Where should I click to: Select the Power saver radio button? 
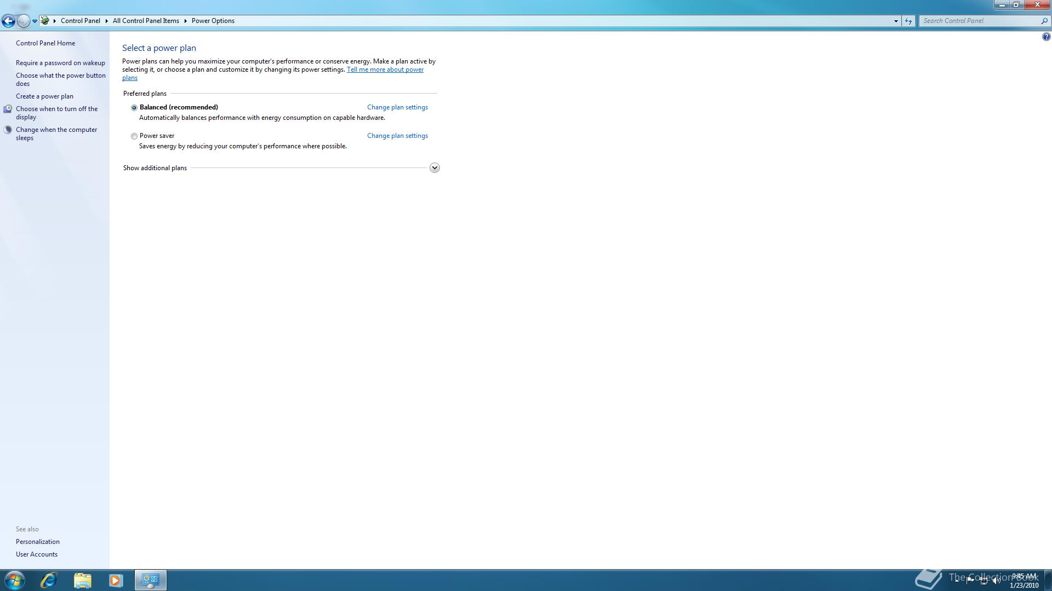pyautogui.click(x=134, y=136)
